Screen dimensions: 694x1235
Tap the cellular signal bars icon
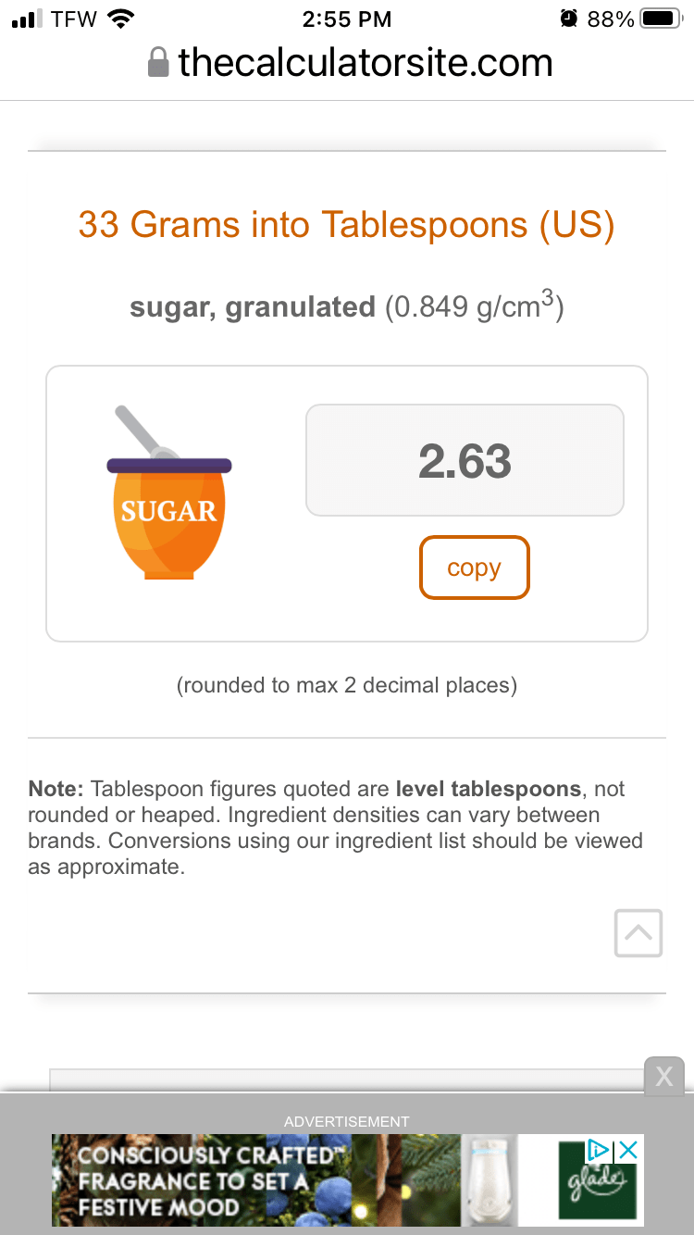pos(26,19)
